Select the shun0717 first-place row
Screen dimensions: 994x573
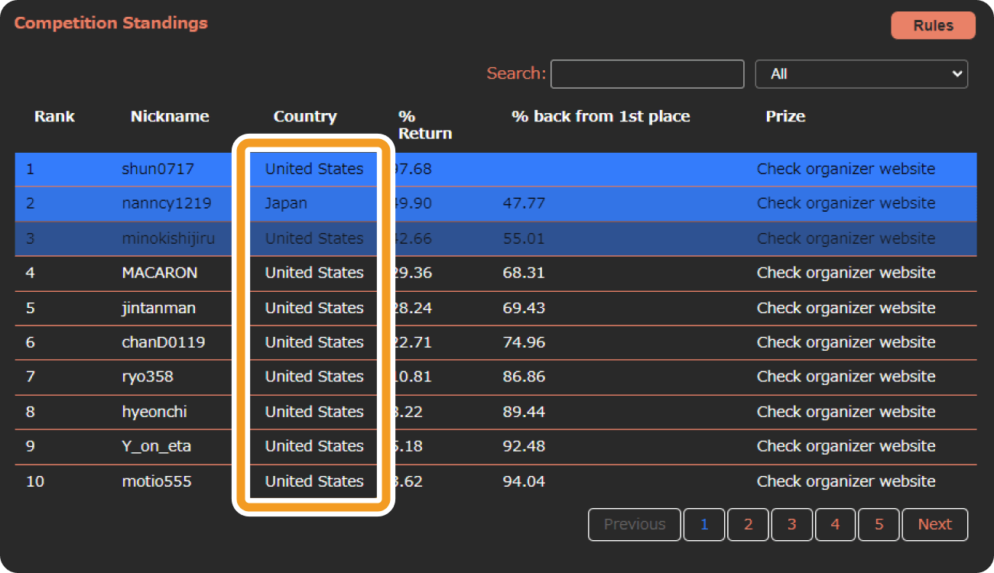click(496, 169)
